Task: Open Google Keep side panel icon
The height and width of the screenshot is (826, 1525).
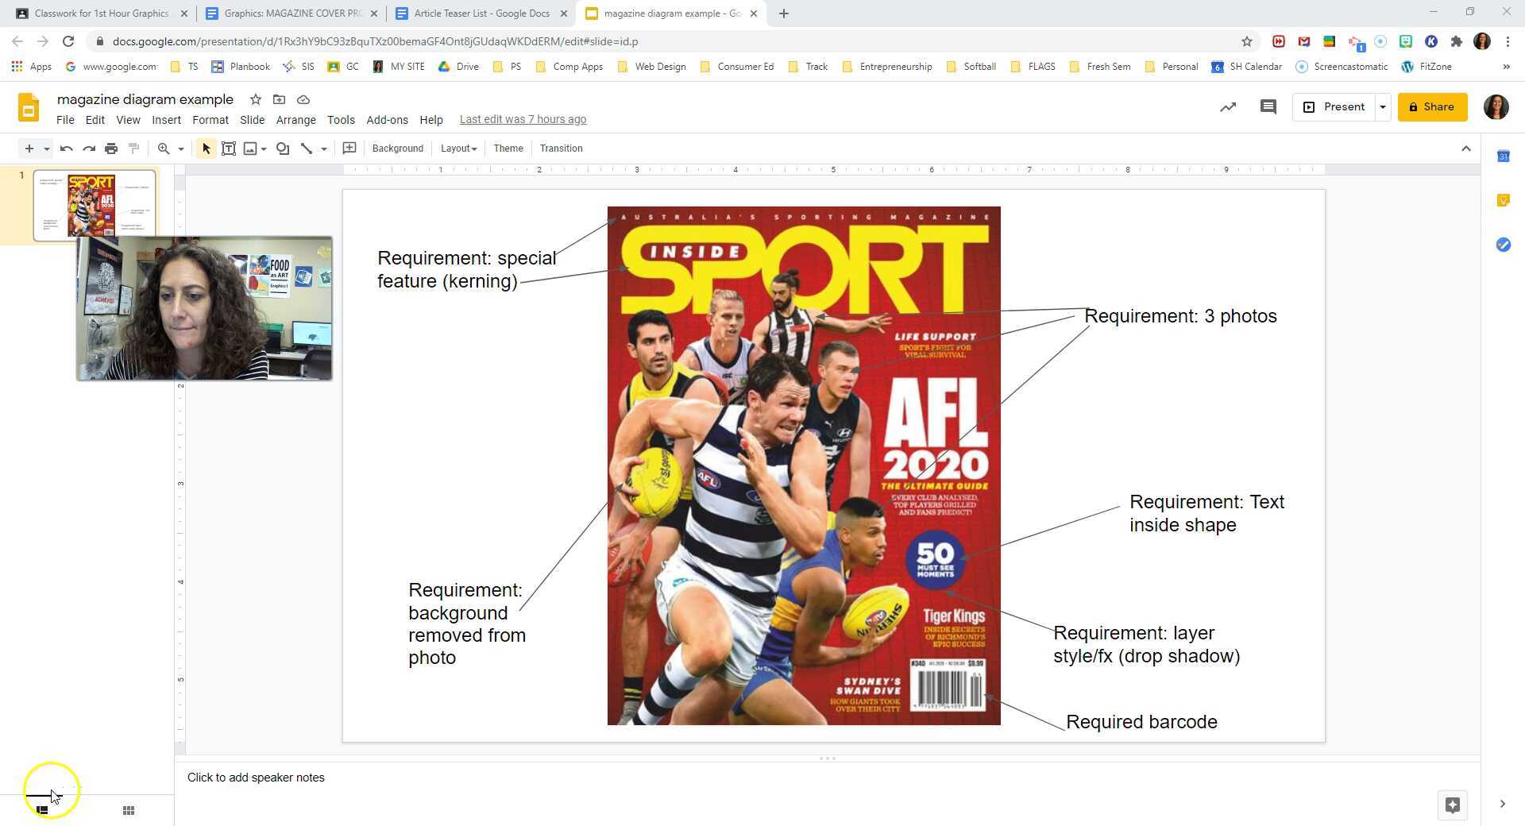Action: point(1503,200)
